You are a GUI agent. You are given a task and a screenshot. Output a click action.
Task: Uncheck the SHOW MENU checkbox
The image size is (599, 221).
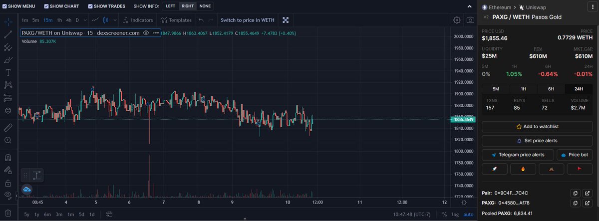(5, 6)
